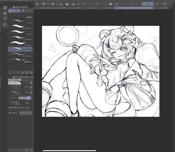Viewport: 175px width, 152px height.
Task: Select the strongest anti-aliasing option
Action: [28, 98]
